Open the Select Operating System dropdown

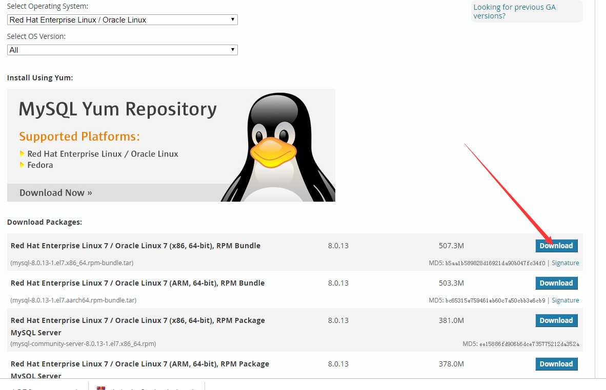[x=122, y=19]
